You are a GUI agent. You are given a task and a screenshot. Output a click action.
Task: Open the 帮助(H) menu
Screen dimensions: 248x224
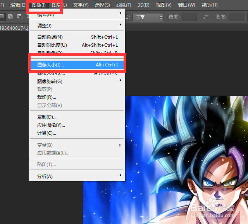point(209,5)
